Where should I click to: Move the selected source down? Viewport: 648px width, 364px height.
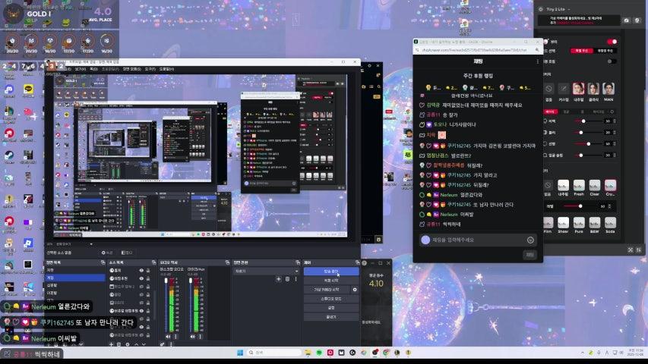[x=144, y=344]
